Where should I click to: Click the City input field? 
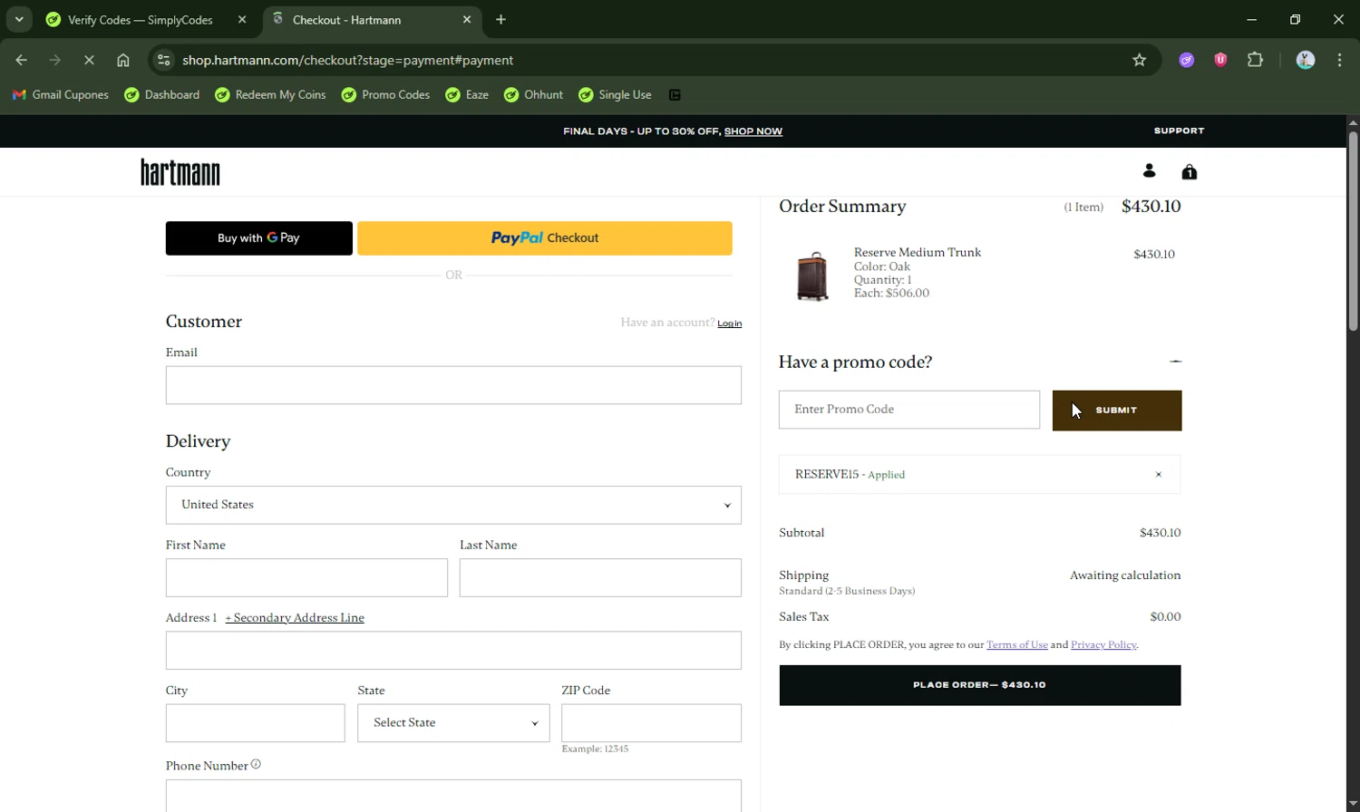pyautogui.click(x=255, y=723)
